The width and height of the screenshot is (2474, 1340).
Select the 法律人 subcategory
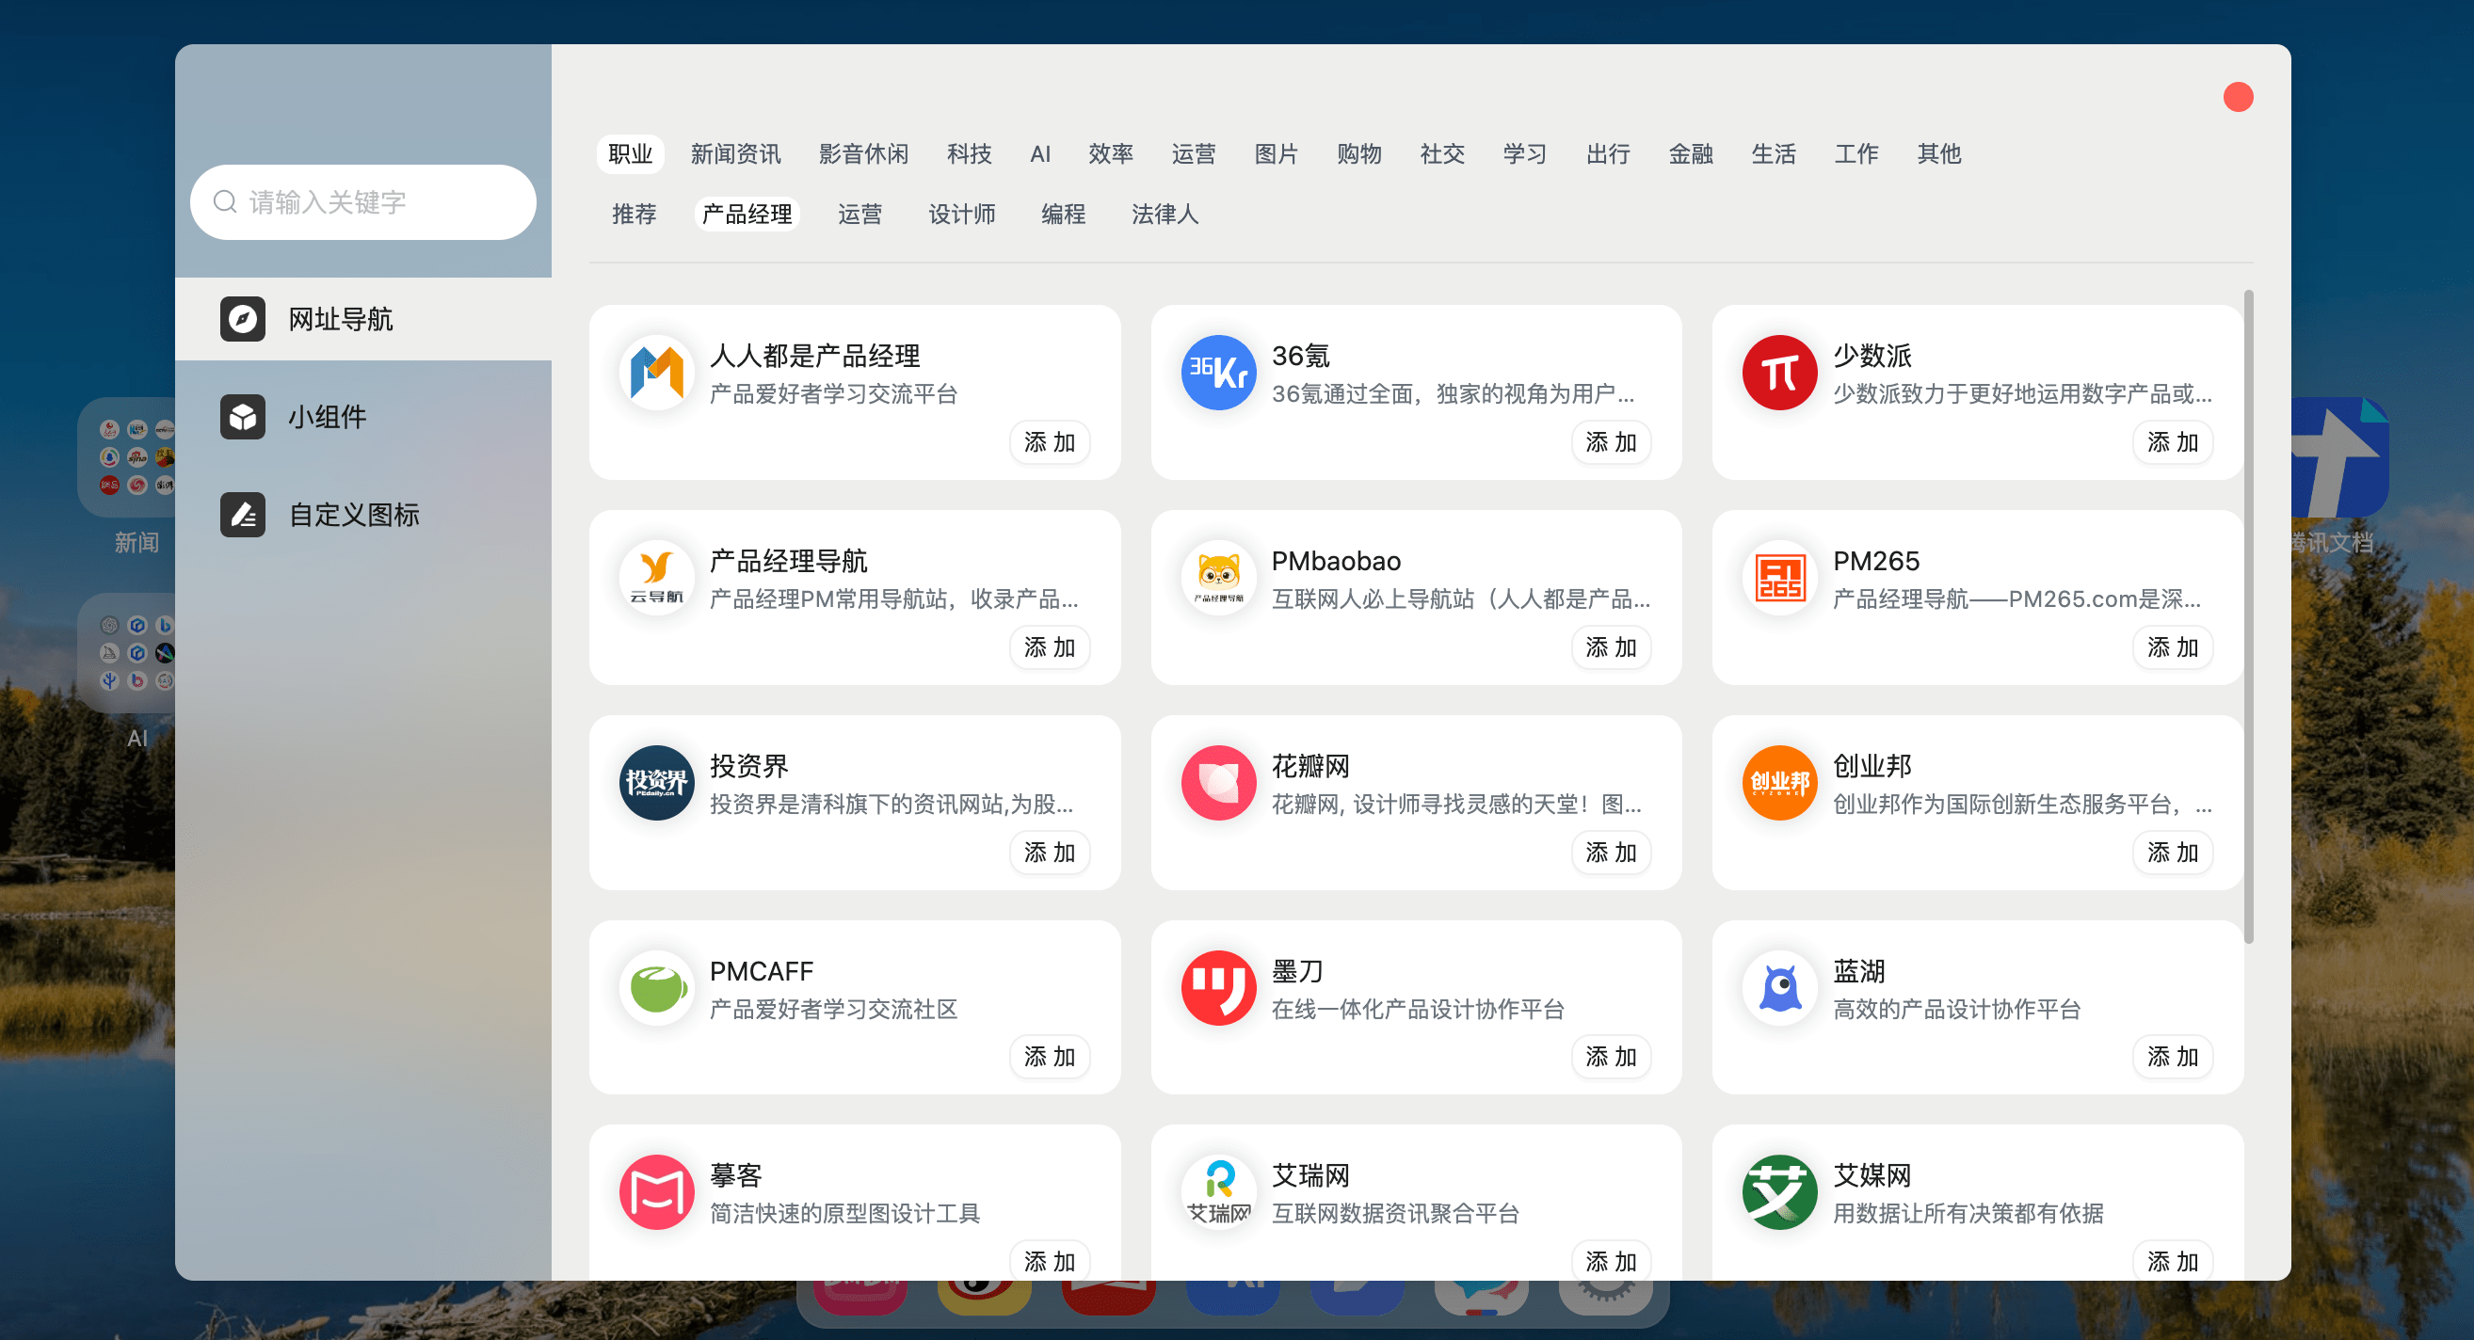pos(1165,213)
